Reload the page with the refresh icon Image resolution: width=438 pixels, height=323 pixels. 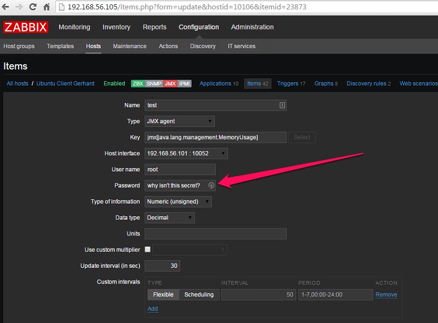point(33,7)
